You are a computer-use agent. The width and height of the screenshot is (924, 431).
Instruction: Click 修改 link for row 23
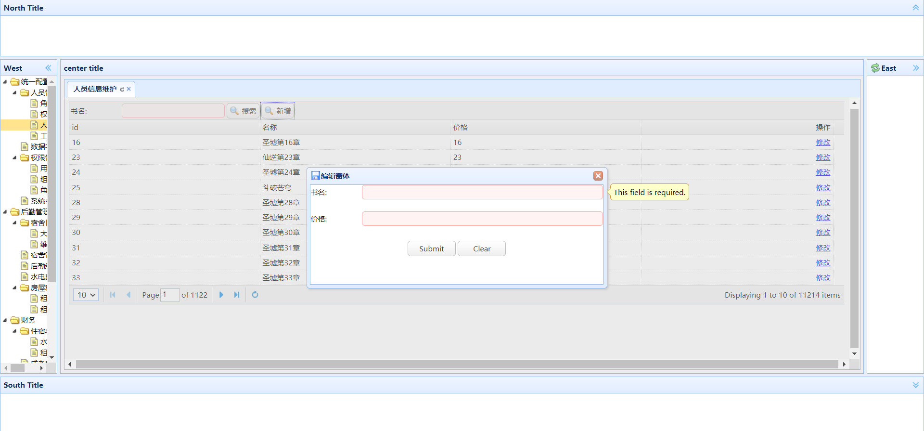(x=823, y=157)
